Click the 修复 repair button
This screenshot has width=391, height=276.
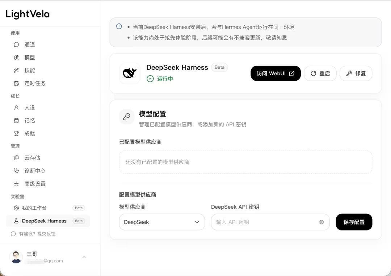point(356,73)
